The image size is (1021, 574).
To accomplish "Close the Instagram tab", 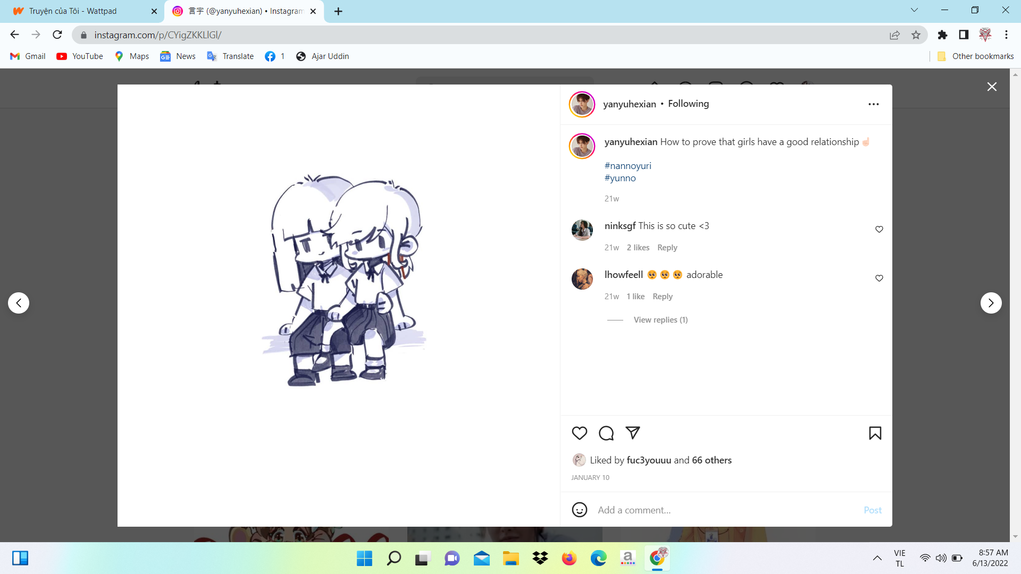I will coord(313,11).
